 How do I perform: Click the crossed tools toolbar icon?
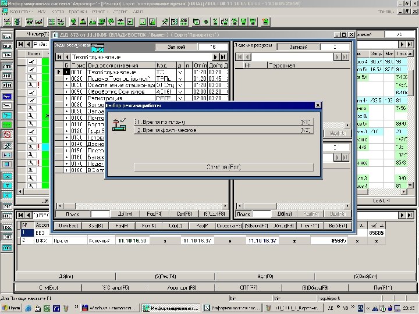[165, 22]
